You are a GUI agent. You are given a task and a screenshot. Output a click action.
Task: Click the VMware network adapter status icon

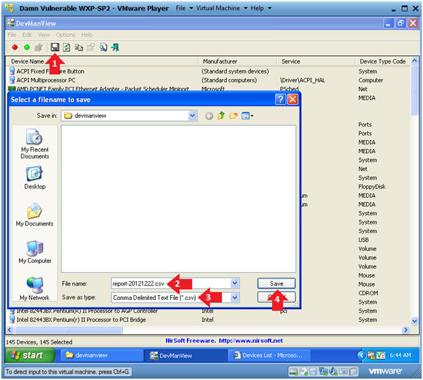tap(323, 372)
